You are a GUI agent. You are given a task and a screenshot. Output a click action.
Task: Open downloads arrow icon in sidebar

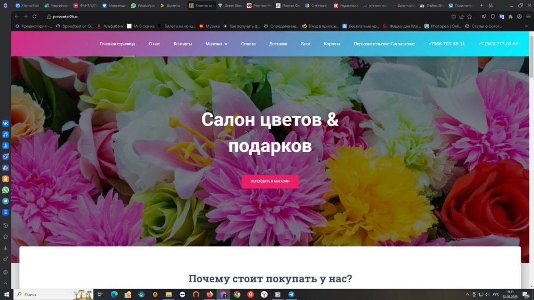[5, 248]
